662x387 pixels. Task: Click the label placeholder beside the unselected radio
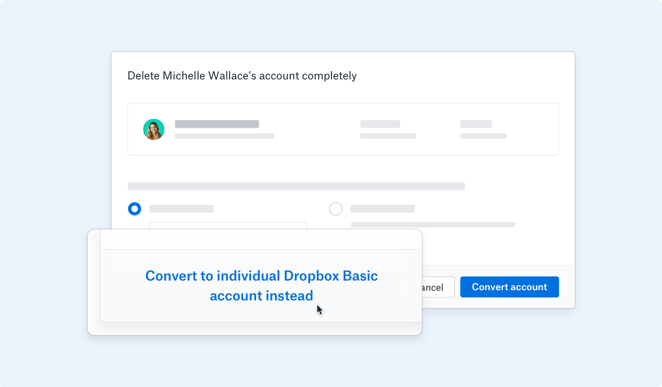point(382,209)
